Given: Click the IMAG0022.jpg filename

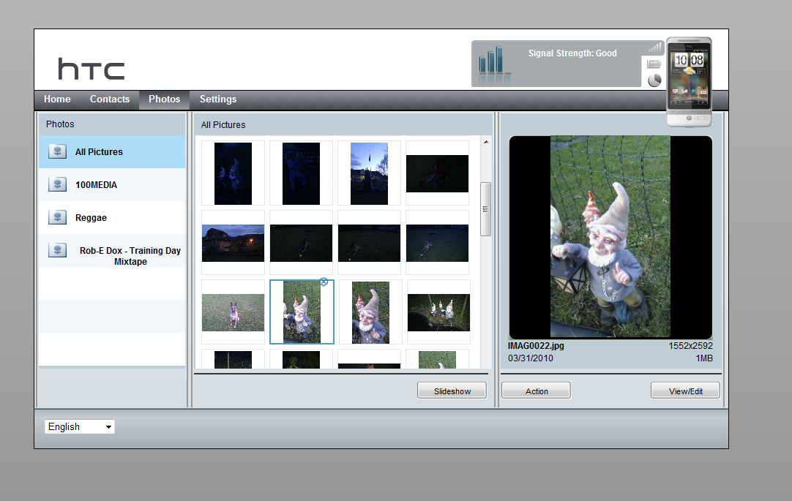Looking at the screenshot, I should [536, 346].
